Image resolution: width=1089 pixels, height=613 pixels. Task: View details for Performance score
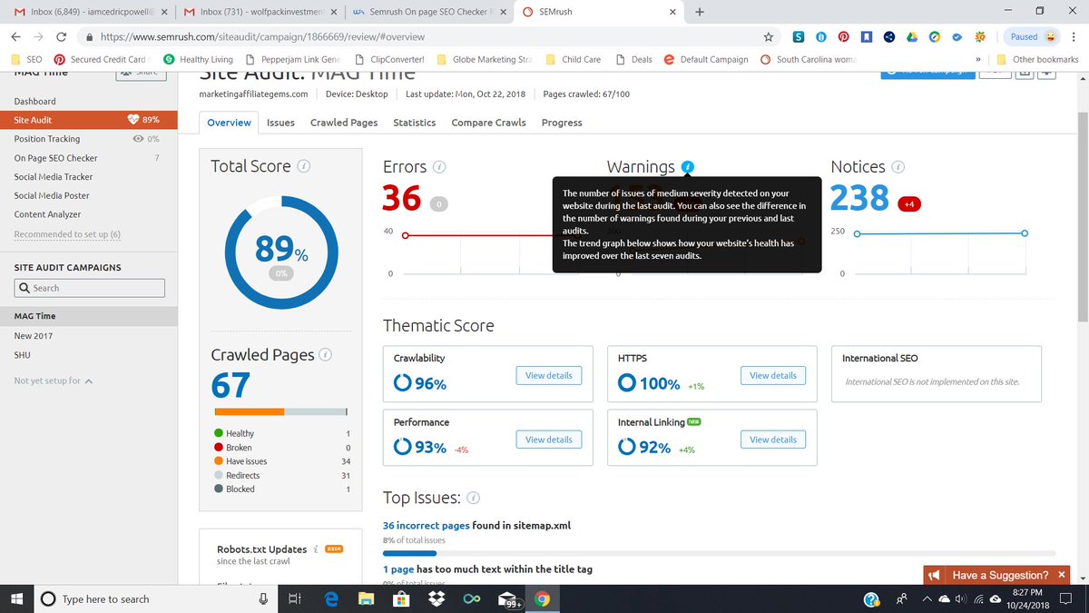tap(548, 440)
